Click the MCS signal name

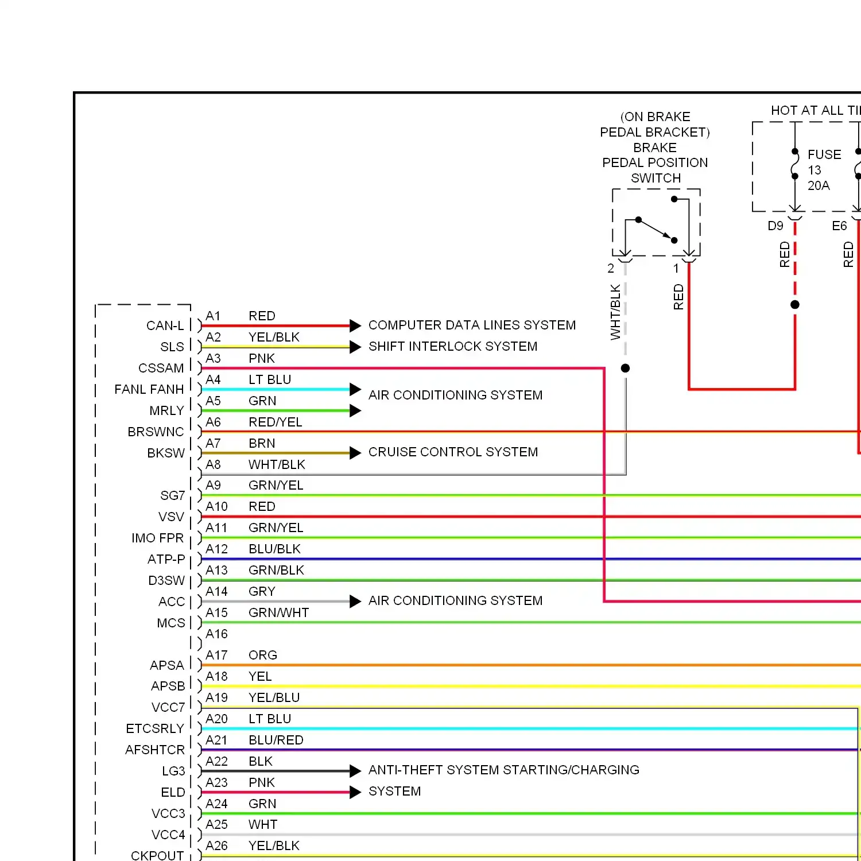point(171,623)
